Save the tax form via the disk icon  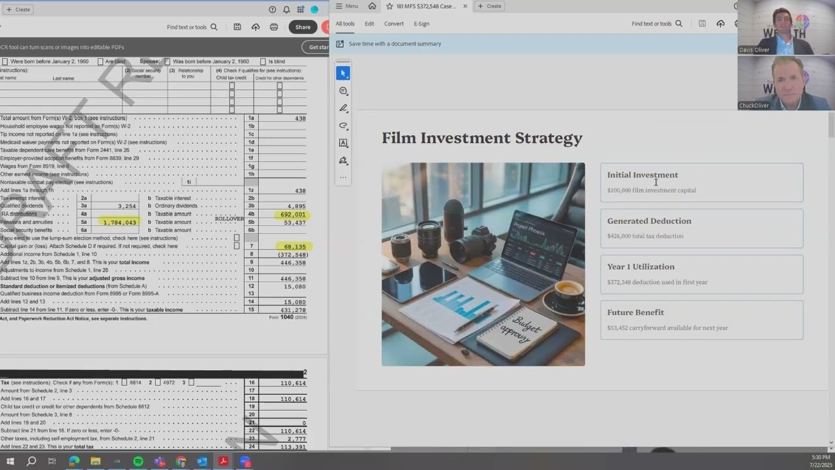coord(237,27)
